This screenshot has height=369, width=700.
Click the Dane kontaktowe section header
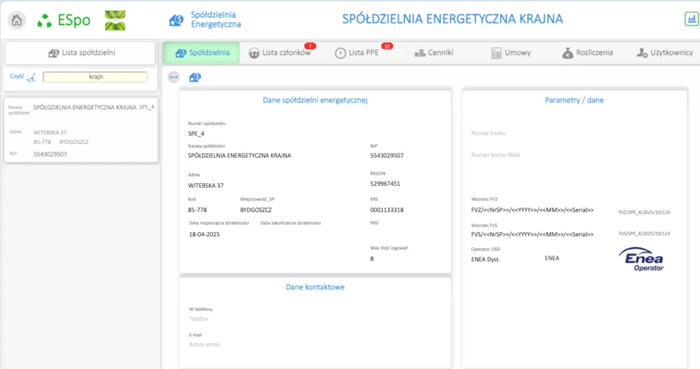(x=315, y=287)
